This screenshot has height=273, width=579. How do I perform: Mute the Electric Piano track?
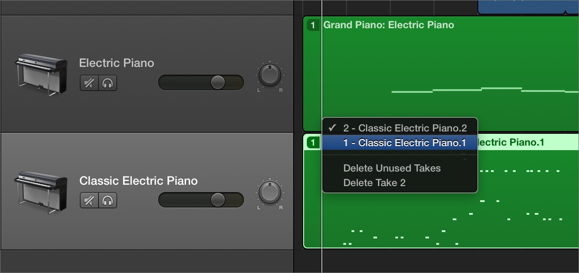tap(89, 83)
